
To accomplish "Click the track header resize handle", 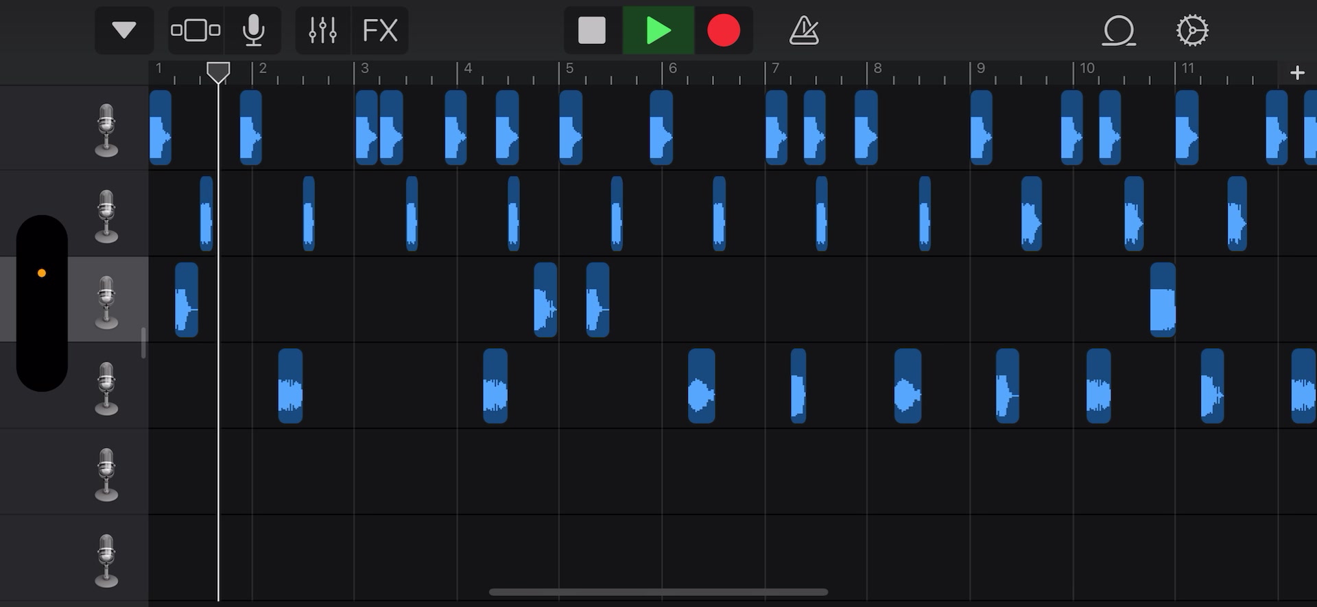I will [x=143, y=343].
